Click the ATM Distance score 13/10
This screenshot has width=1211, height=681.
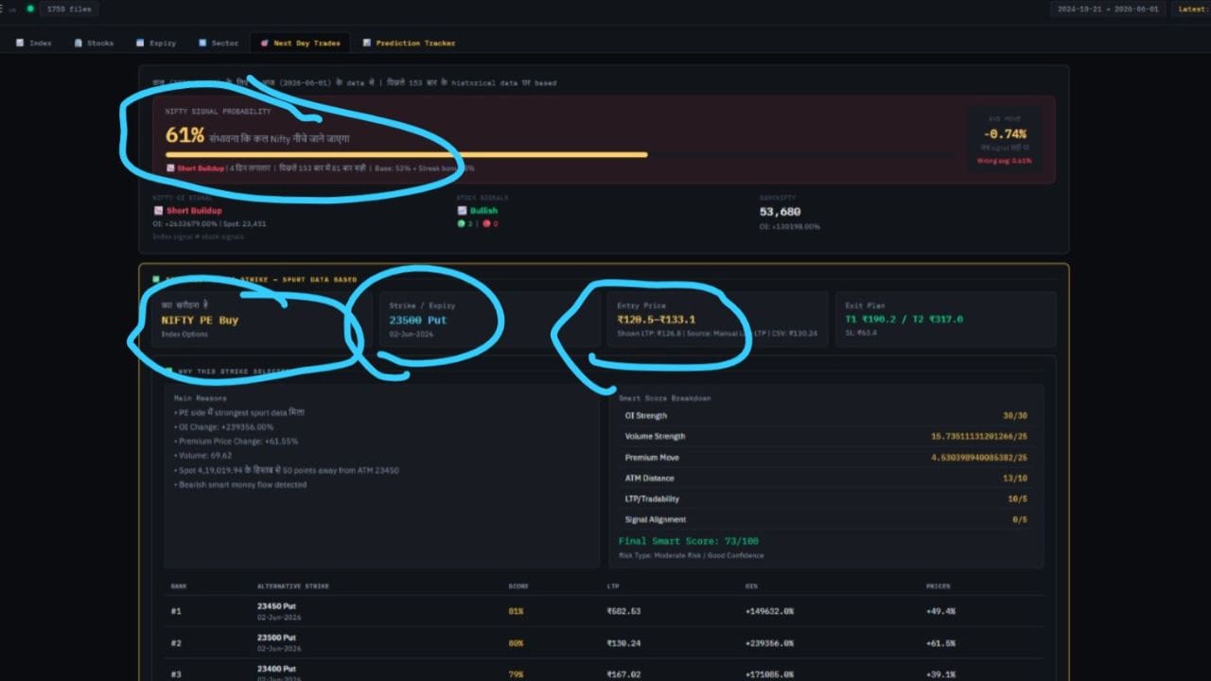pyautogui.click(x=1015, y=479)
